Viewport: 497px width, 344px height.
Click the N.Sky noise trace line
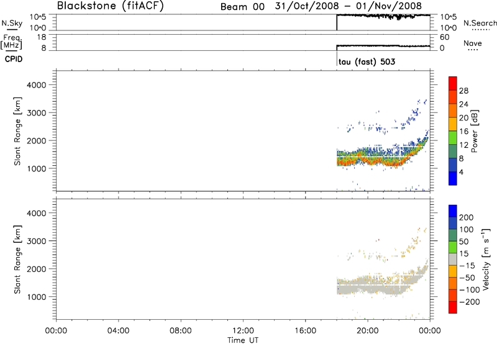click(383, 16)
